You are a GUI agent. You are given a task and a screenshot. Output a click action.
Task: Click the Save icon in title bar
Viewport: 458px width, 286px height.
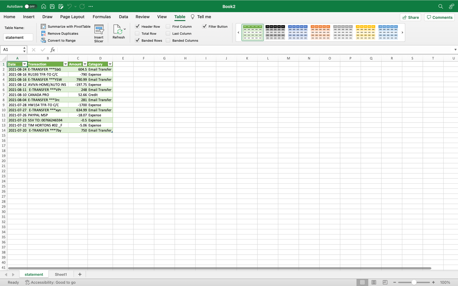tap(52, 6)
